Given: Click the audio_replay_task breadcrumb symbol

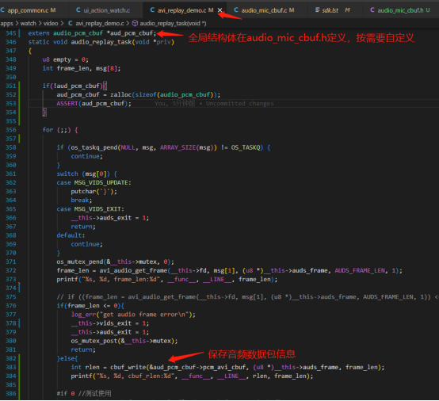Looking at the screenshot, I should pos(173,23).
